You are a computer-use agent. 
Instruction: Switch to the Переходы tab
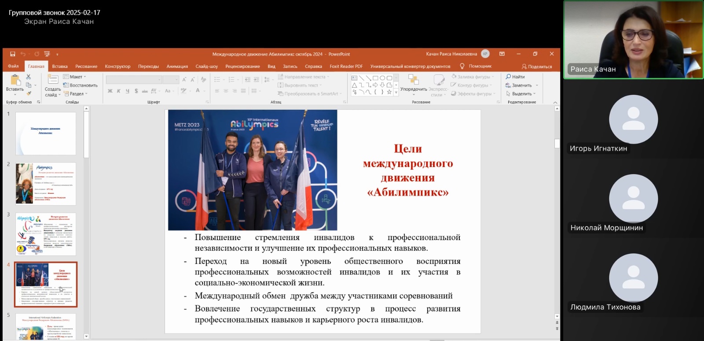tap(148, 66)
